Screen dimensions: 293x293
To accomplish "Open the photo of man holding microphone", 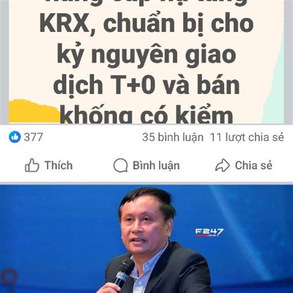I will coord(146,239).
